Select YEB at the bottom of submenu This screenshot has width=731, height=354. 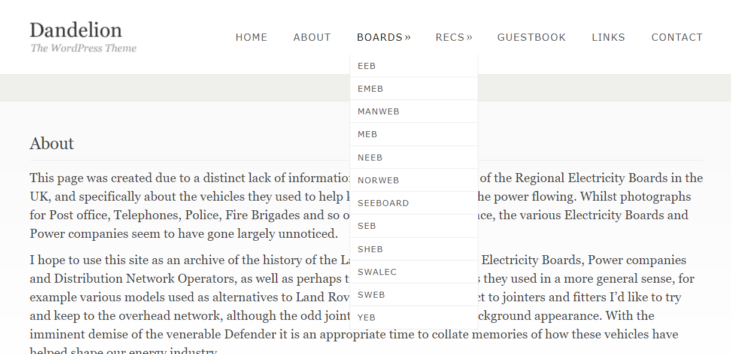tap(414, 317)
